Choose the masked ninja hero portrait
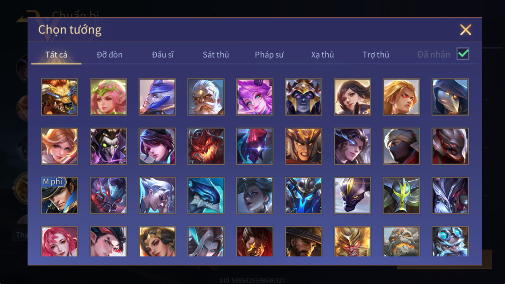Viewport: 505px width, 284px height. pyautogui.click(x=401, y=146)
